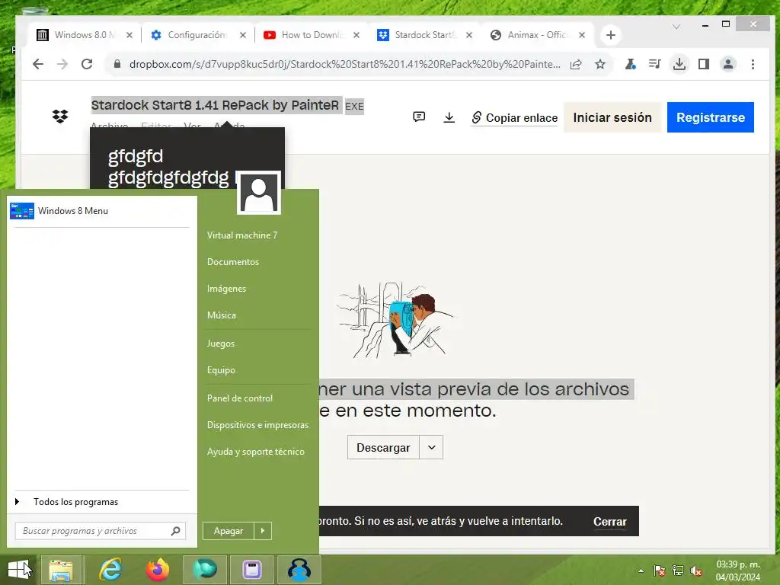The width and height of the screenshot is (780, 585).
Task: Click Copiar enlace
Action: click(514, 118)
